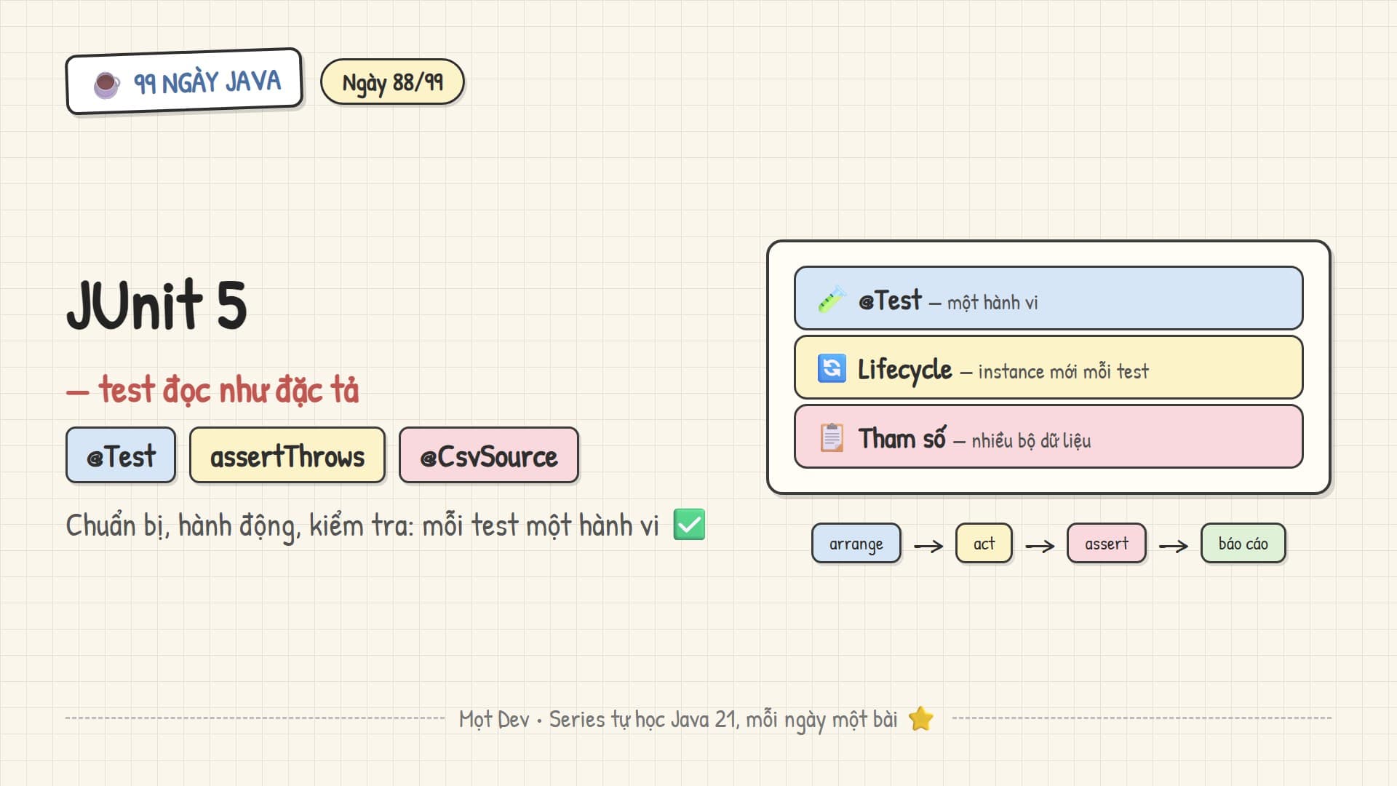
Task: Click the arrange step box
Action: (x=856, y=544)
